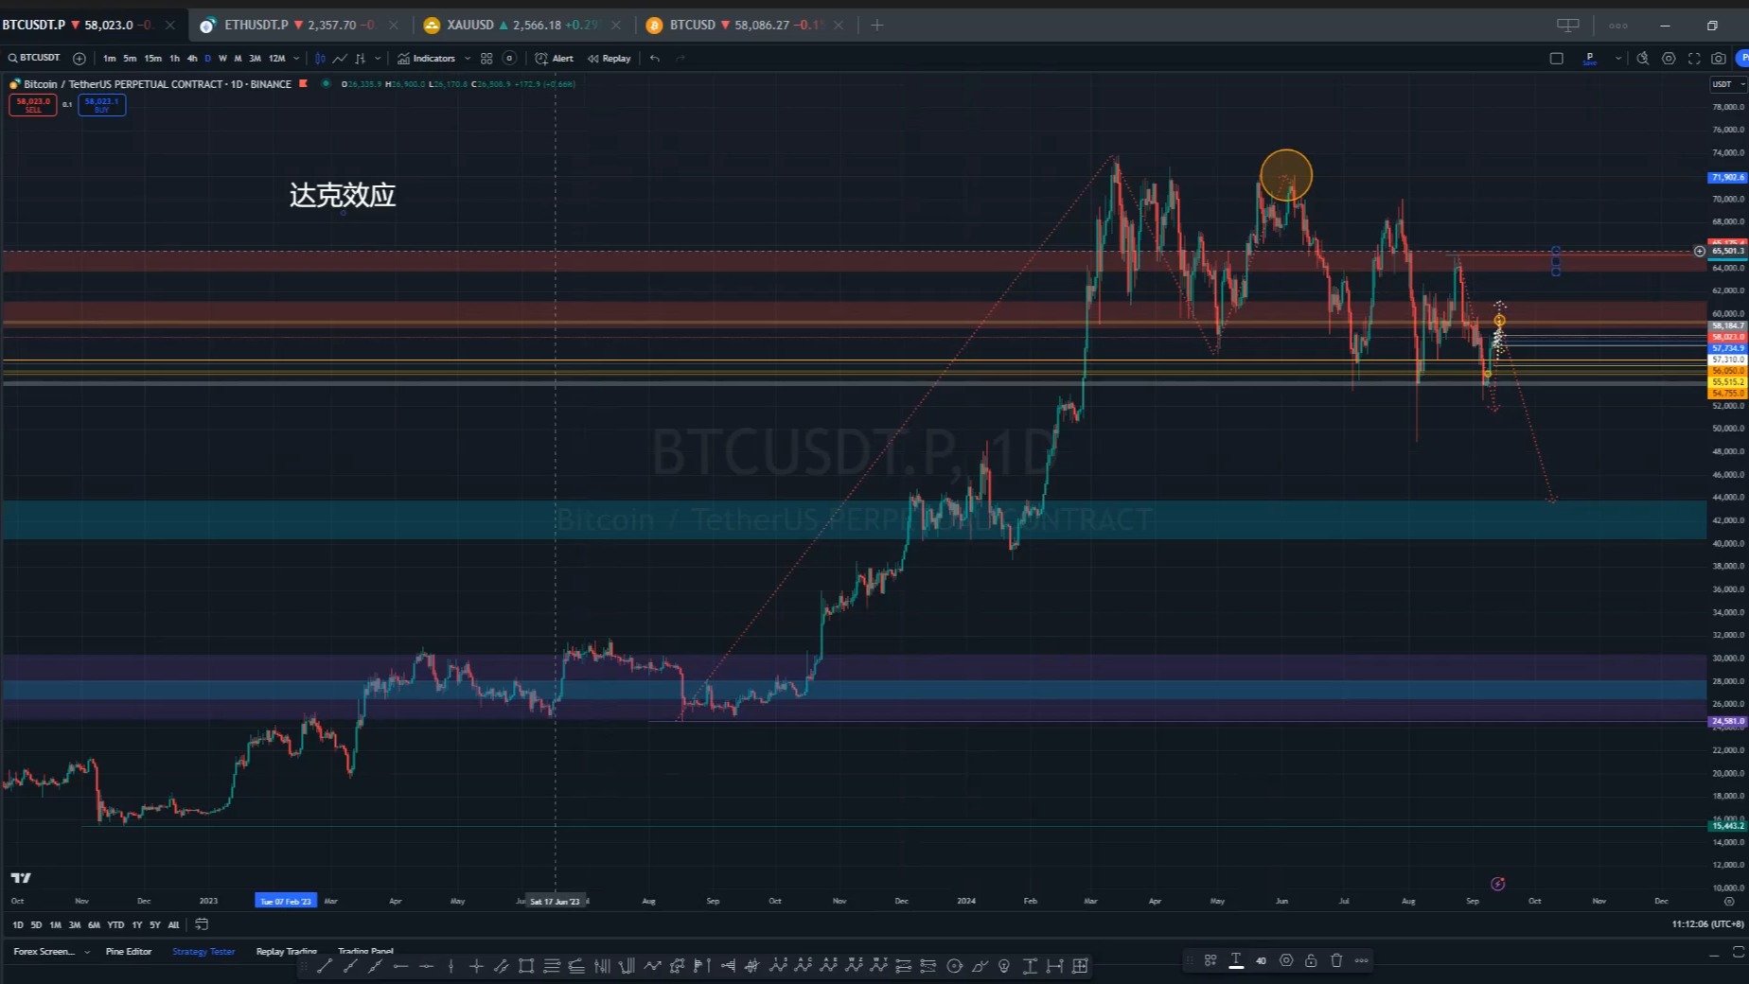The image size is (1749, 984).
Task: Select the rectangle drawing tool
Action: [526, 966]
